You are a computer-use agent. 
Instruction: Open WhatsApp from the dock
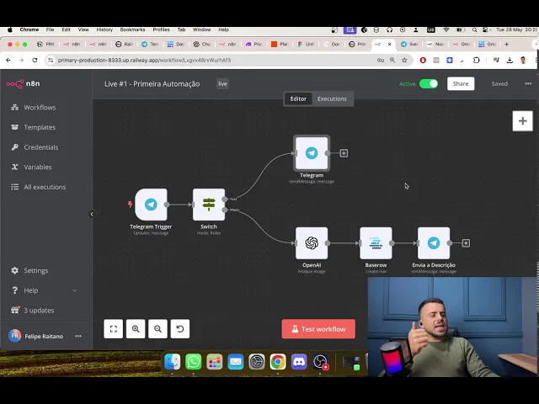coord(193,362)
